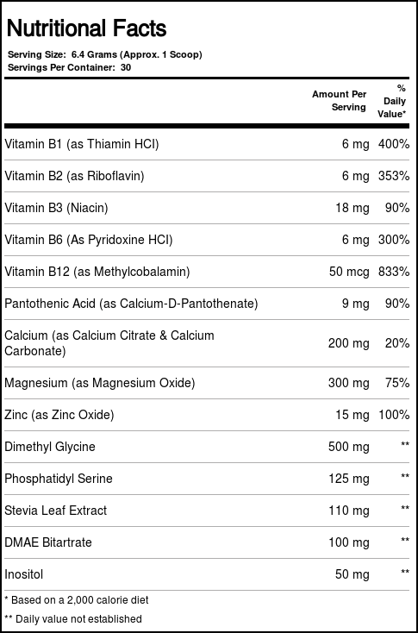Select the Dimethyl Glycine label
This screenshot has height=633, width=418.
[x=50, y=447]
